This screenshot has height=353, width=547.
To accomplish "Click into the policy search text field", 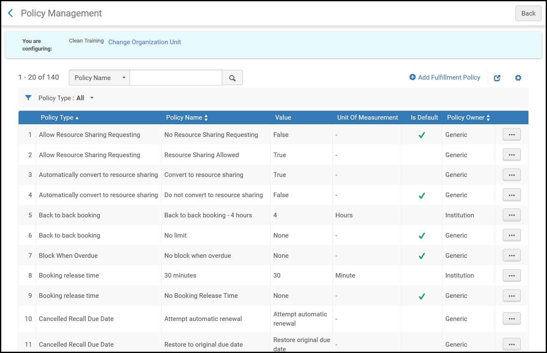I will pyautogui.click(x=176, y=78).
